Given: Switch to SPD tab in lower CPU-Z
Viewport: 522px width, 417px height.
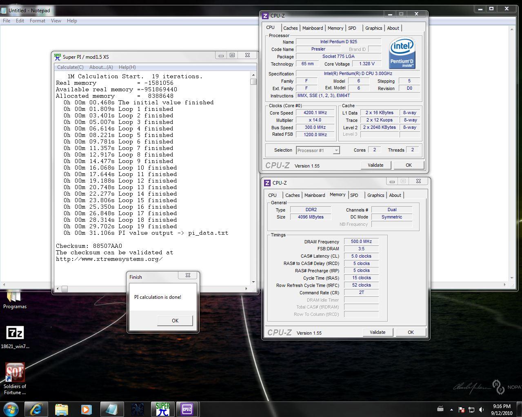Looking at the screenshot, I should [354, 195].
